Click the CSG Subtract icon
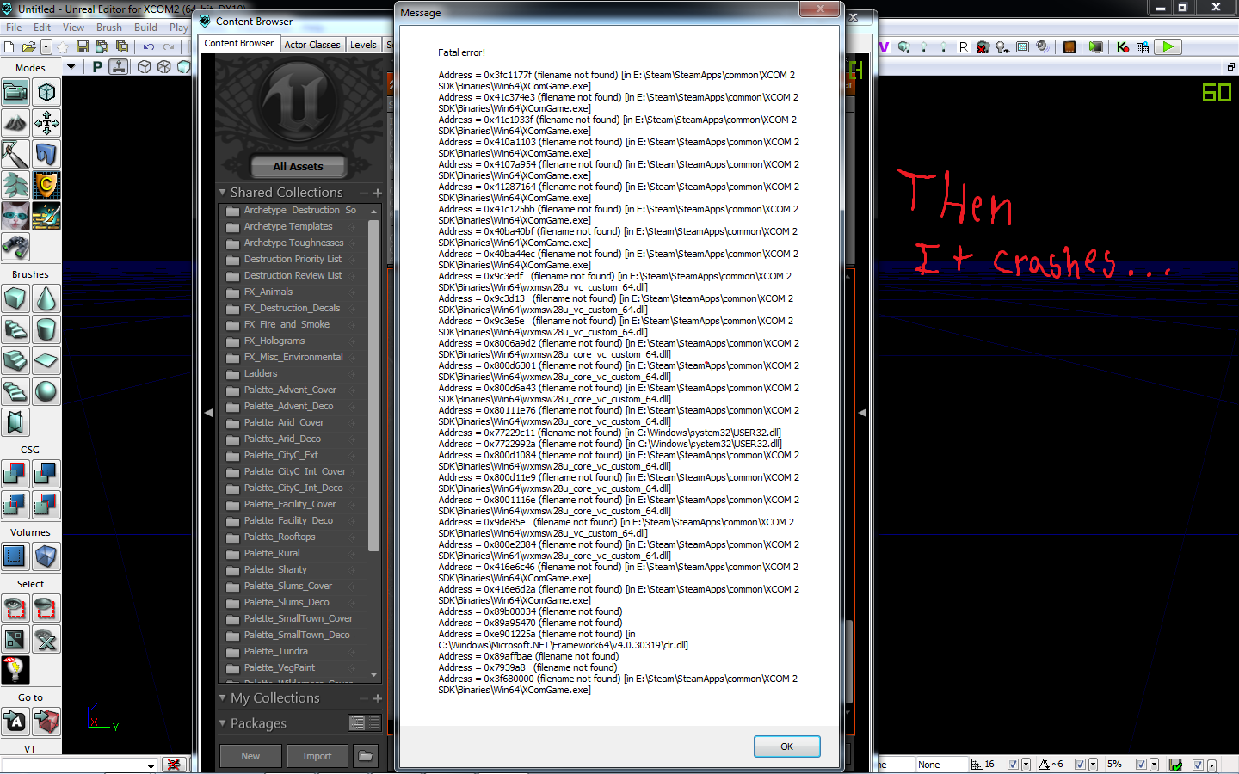The width and height of the screenshot is (1239, 774). coord(46,474)
